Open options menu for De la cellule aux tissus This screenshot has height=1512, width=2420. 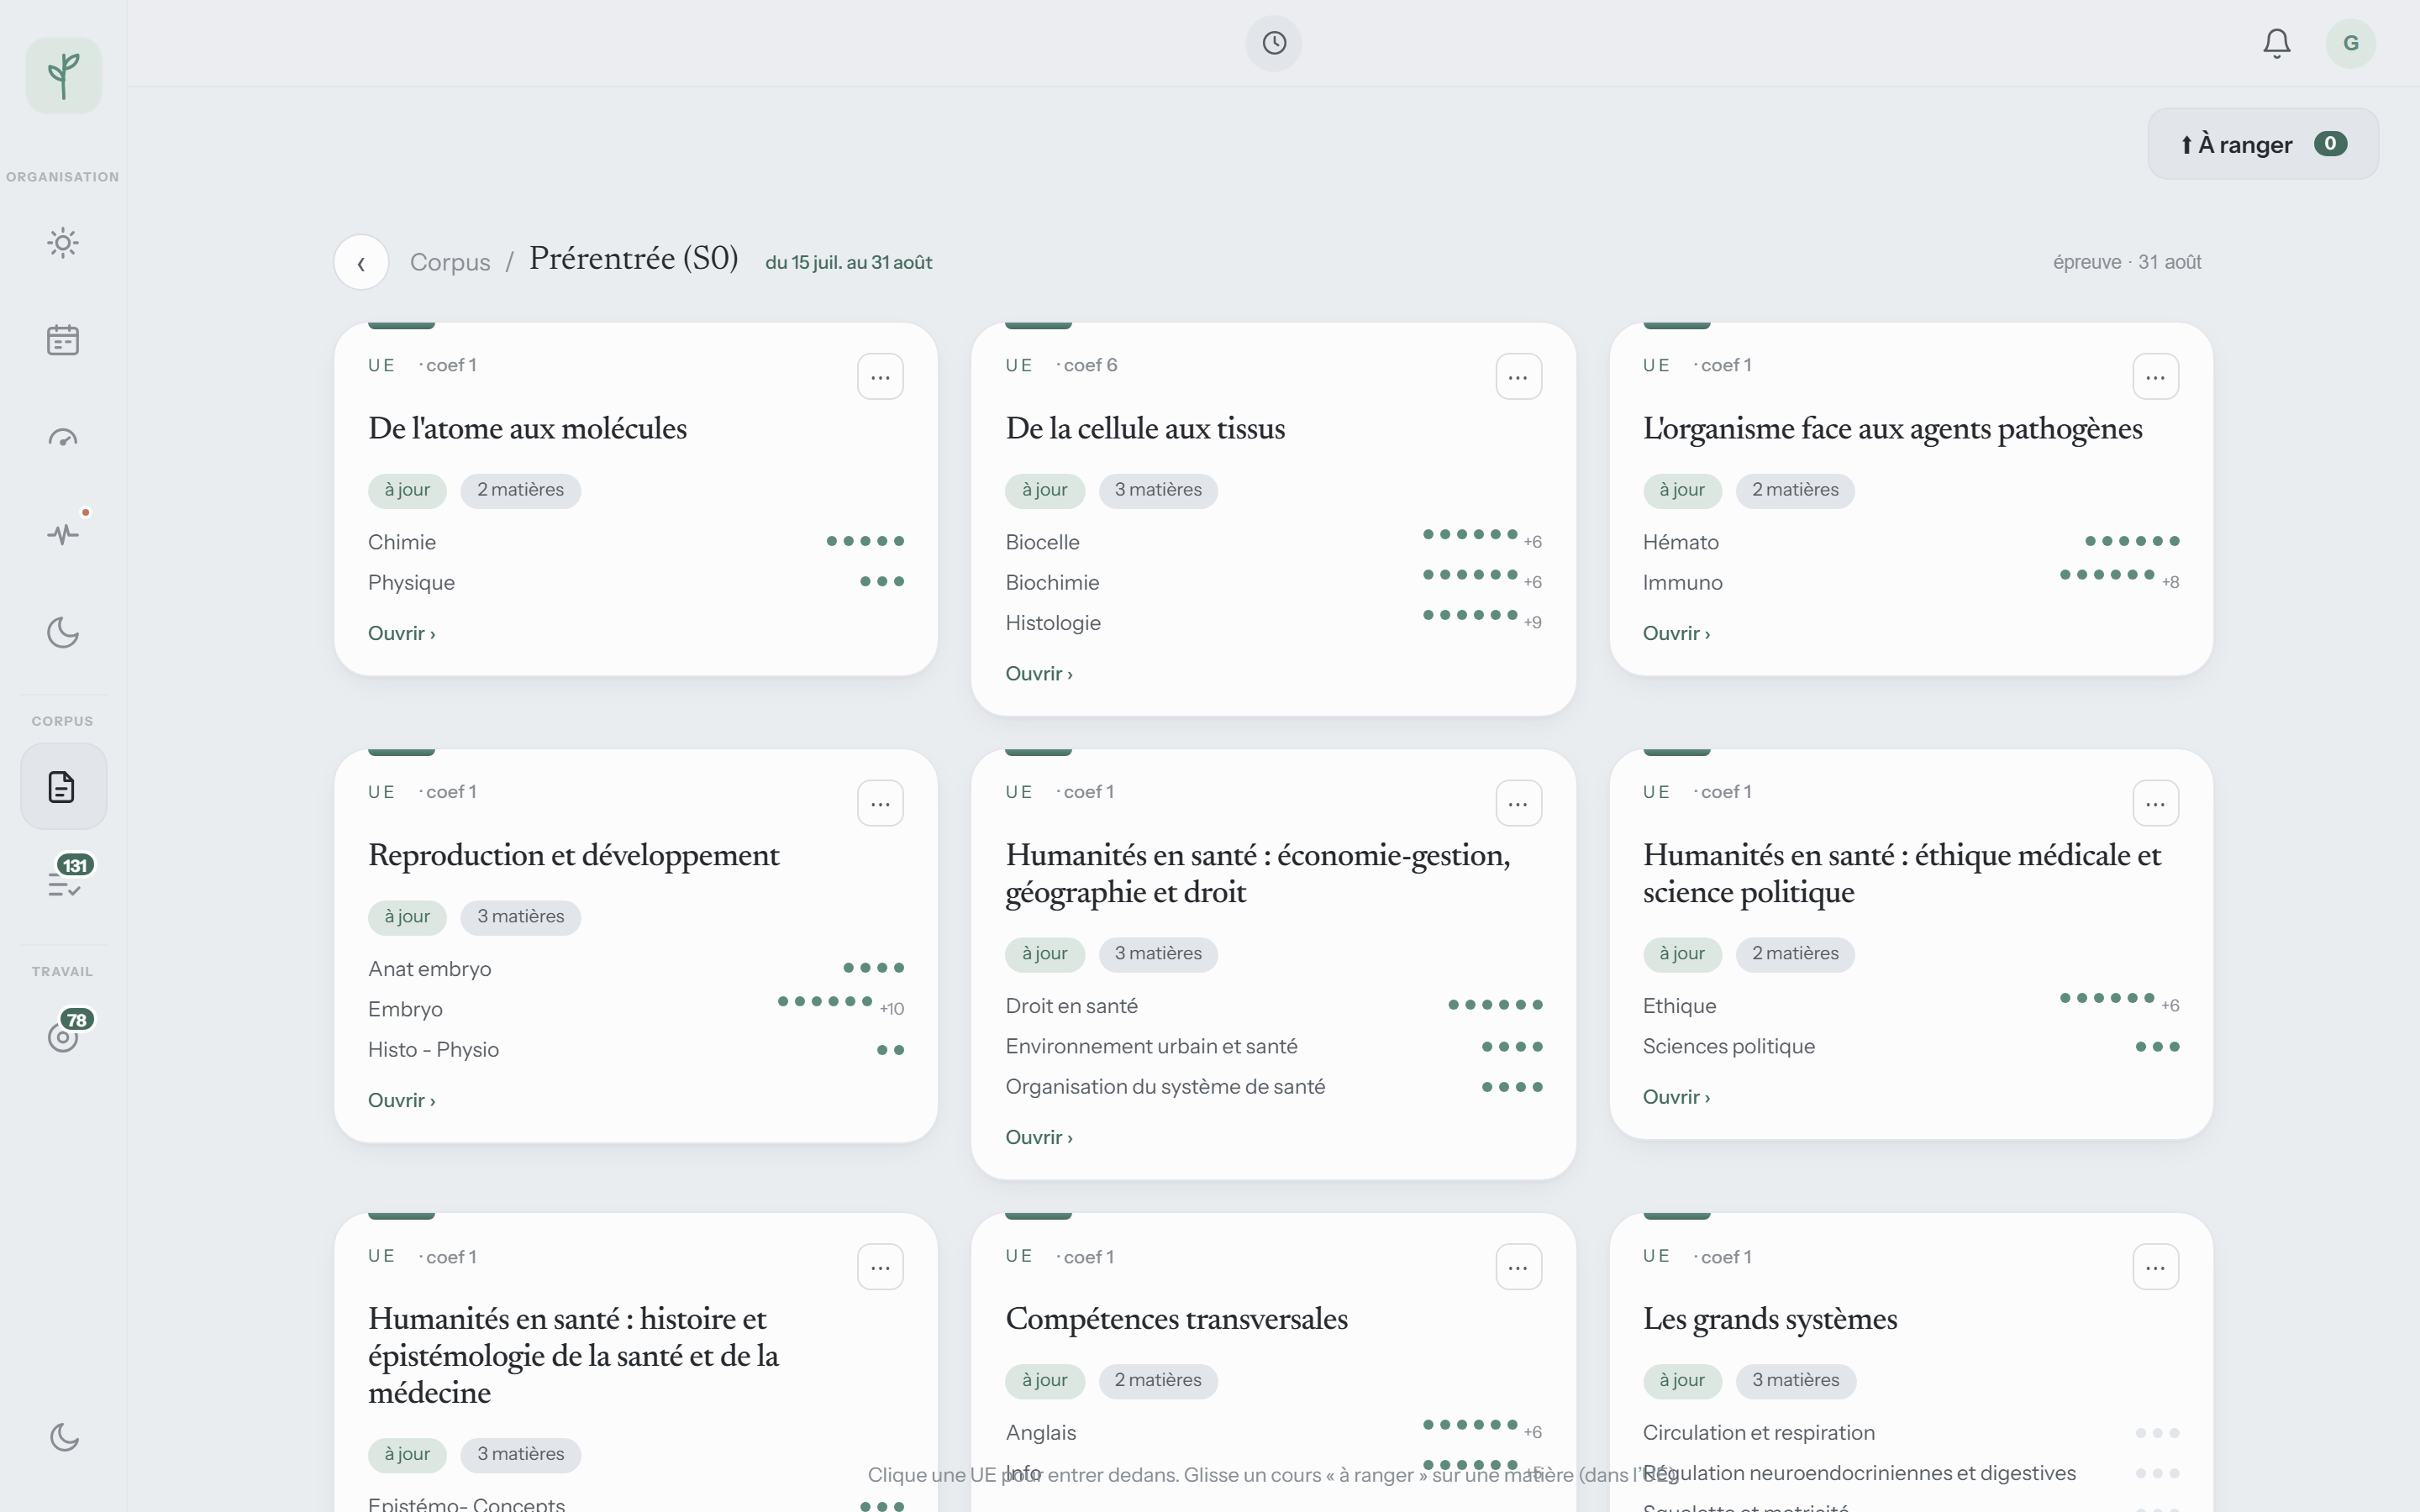point(1518,377)
